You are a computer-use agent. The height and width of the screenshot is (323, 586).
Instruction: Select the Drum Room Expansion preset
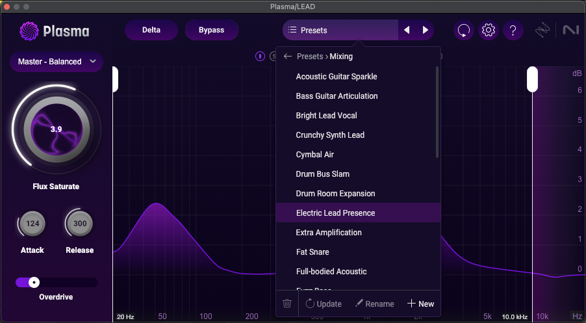(x=358, y=193)
